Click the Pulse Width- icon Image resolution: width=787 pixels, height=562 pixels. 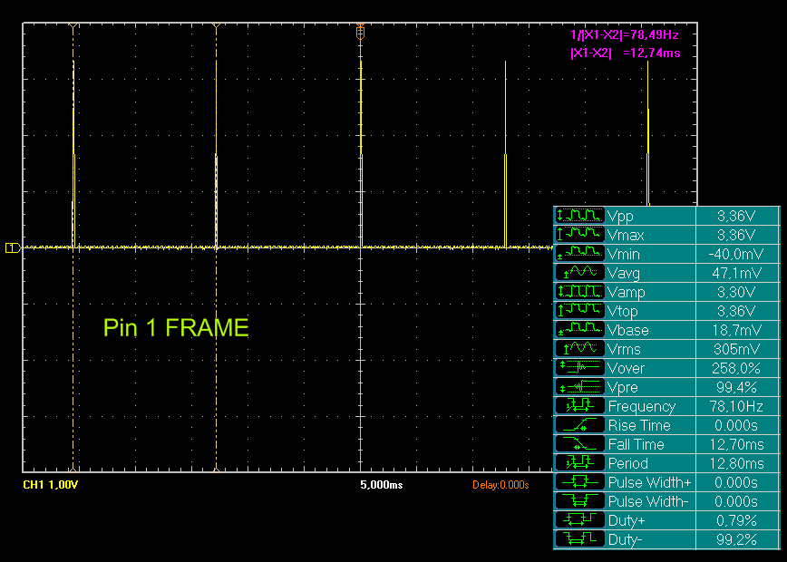[x=579, y=501]
